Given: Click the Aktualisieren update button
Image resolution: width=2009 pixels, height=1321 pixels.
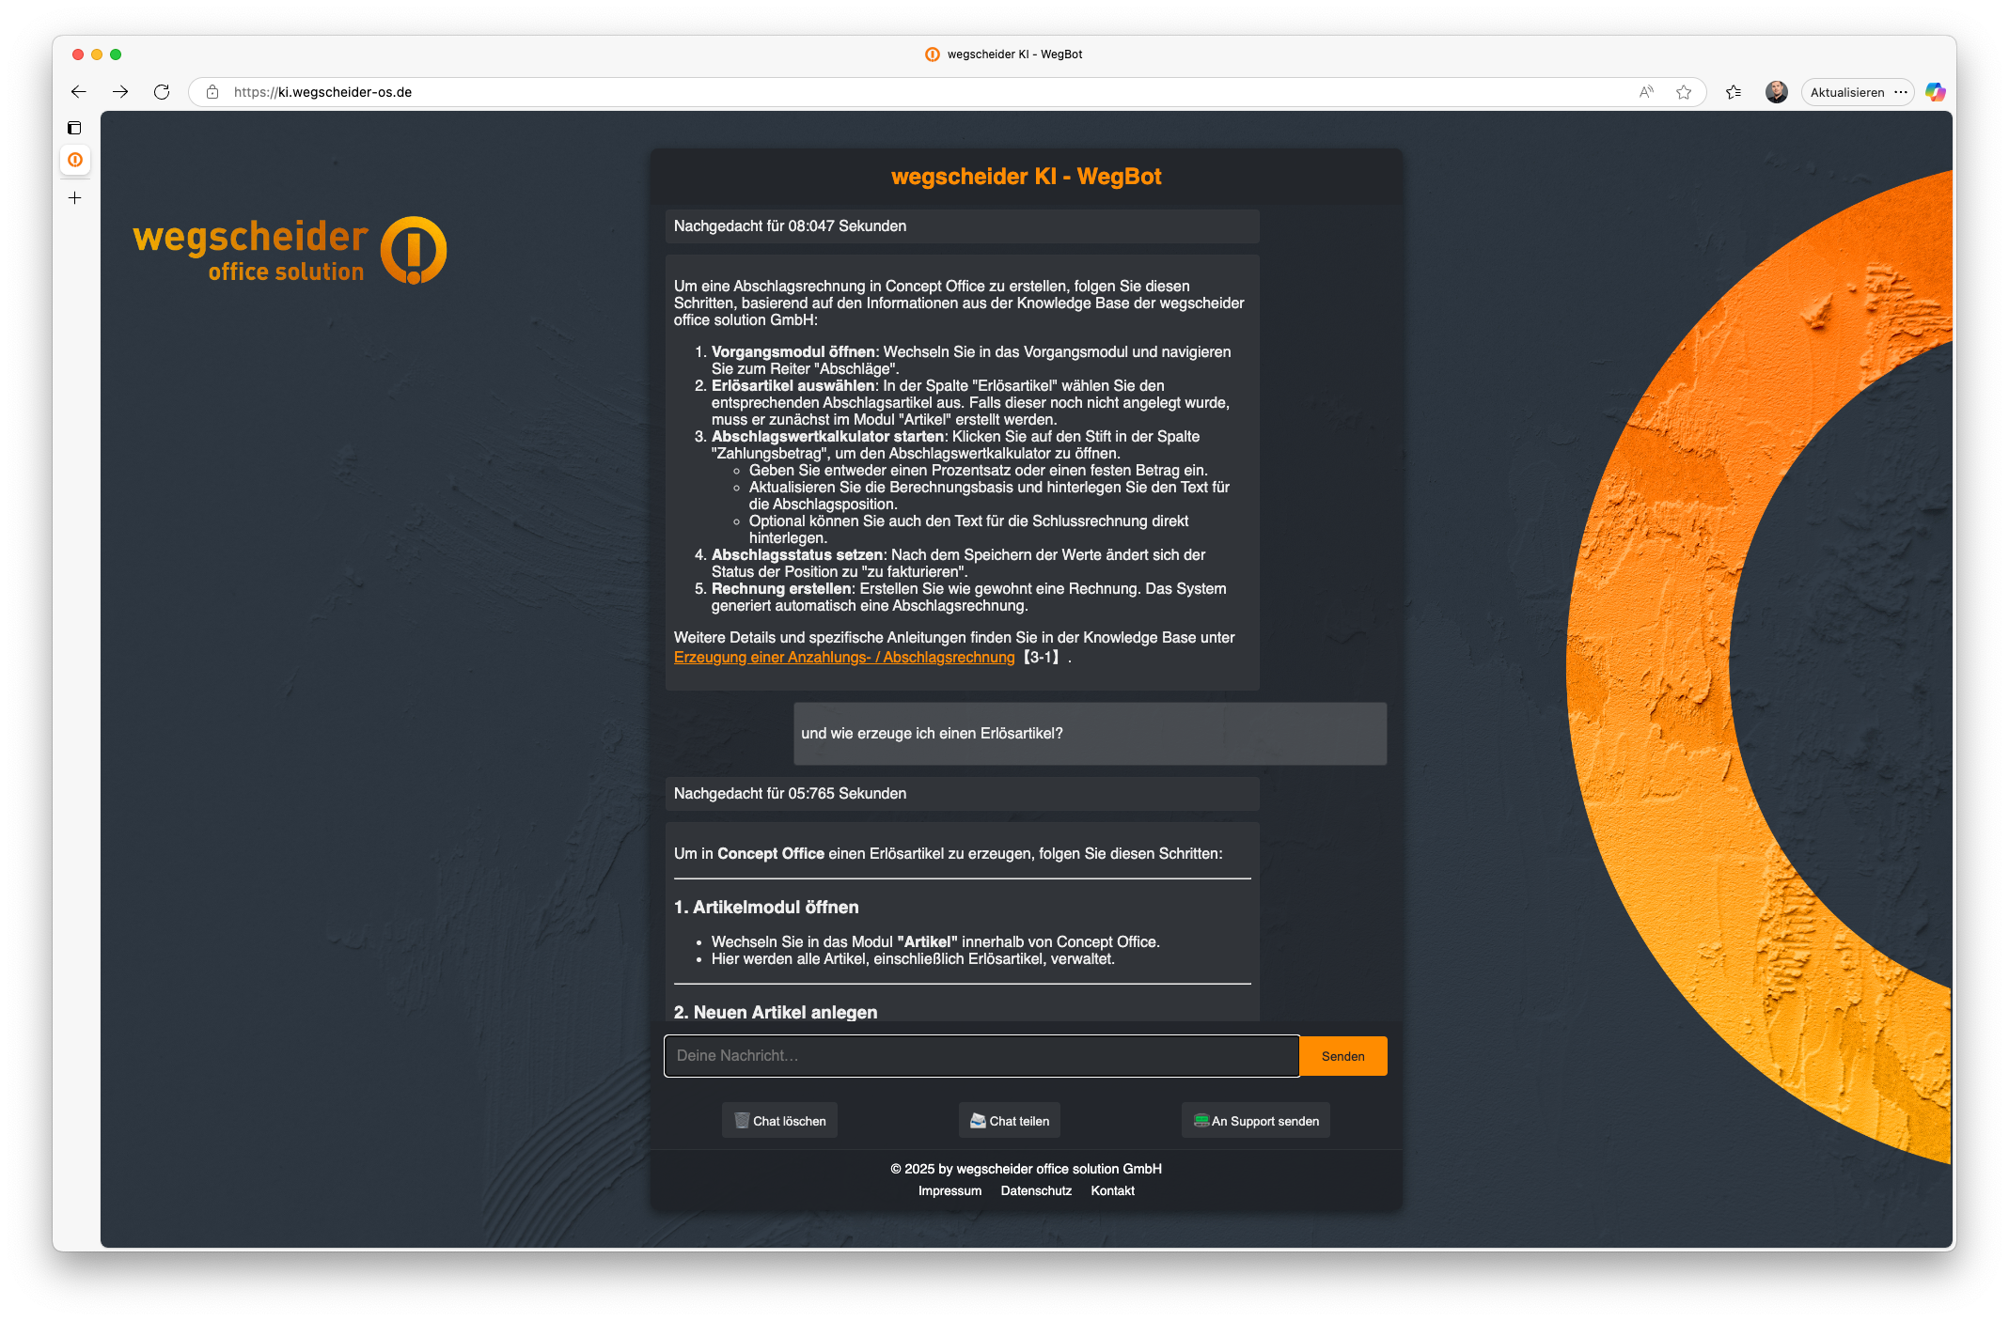Looking at the screenshot, I should [1847, 92].
